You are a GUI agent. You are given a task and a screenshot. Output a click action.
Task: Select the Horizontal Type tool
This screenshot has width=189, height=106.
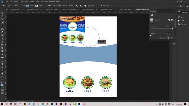(x=2, y=64)
